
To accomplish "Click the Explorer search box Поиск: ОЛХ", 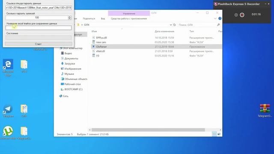I will [197, 25].
